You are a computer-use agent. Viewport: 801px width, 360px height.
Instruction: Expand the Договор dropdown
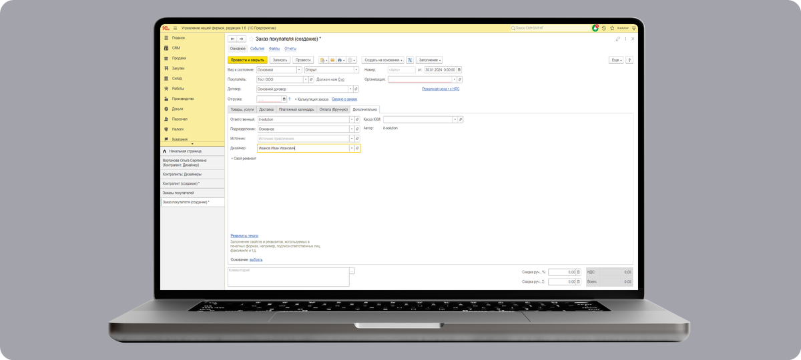click(350, 89)
